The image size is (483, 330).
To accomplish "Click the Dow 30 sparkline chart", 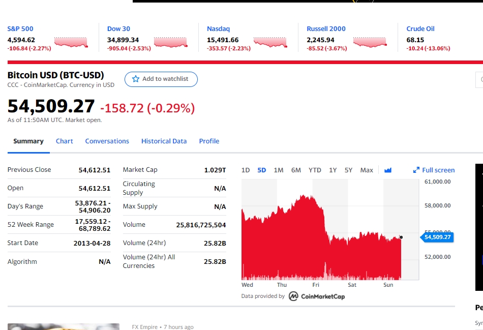I will tap(171, 42).
